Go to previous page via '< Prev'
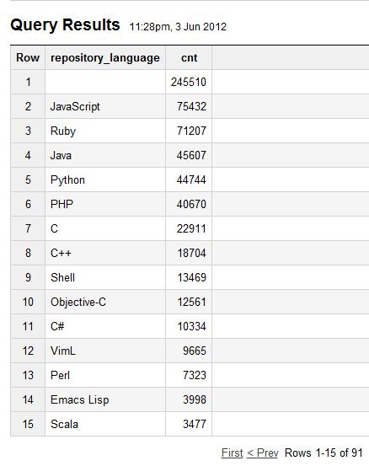This screenshot has height=466, width=369. point(262,453)
